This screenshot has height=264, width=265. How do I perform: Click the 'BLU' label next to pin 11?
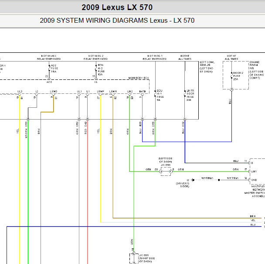pyautogui.click(x=236, y=161)
